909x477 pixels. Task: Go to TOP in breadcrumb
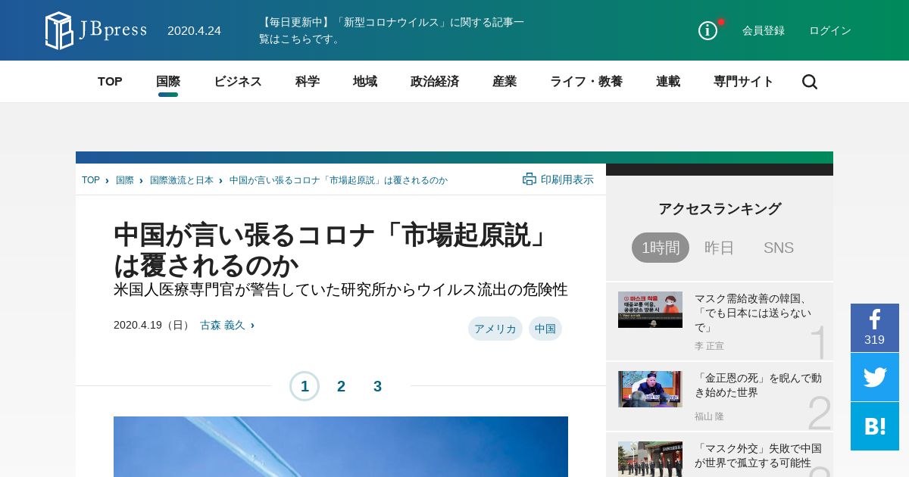coord(91,180)
